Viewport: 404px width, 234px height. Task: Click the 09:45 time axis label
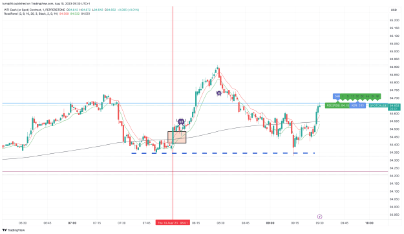(x=345, y=223)
